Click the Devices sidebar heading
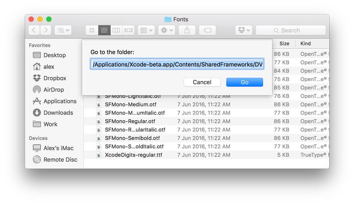The width and height of the screenshot is (354, 204). click(38, 138)
